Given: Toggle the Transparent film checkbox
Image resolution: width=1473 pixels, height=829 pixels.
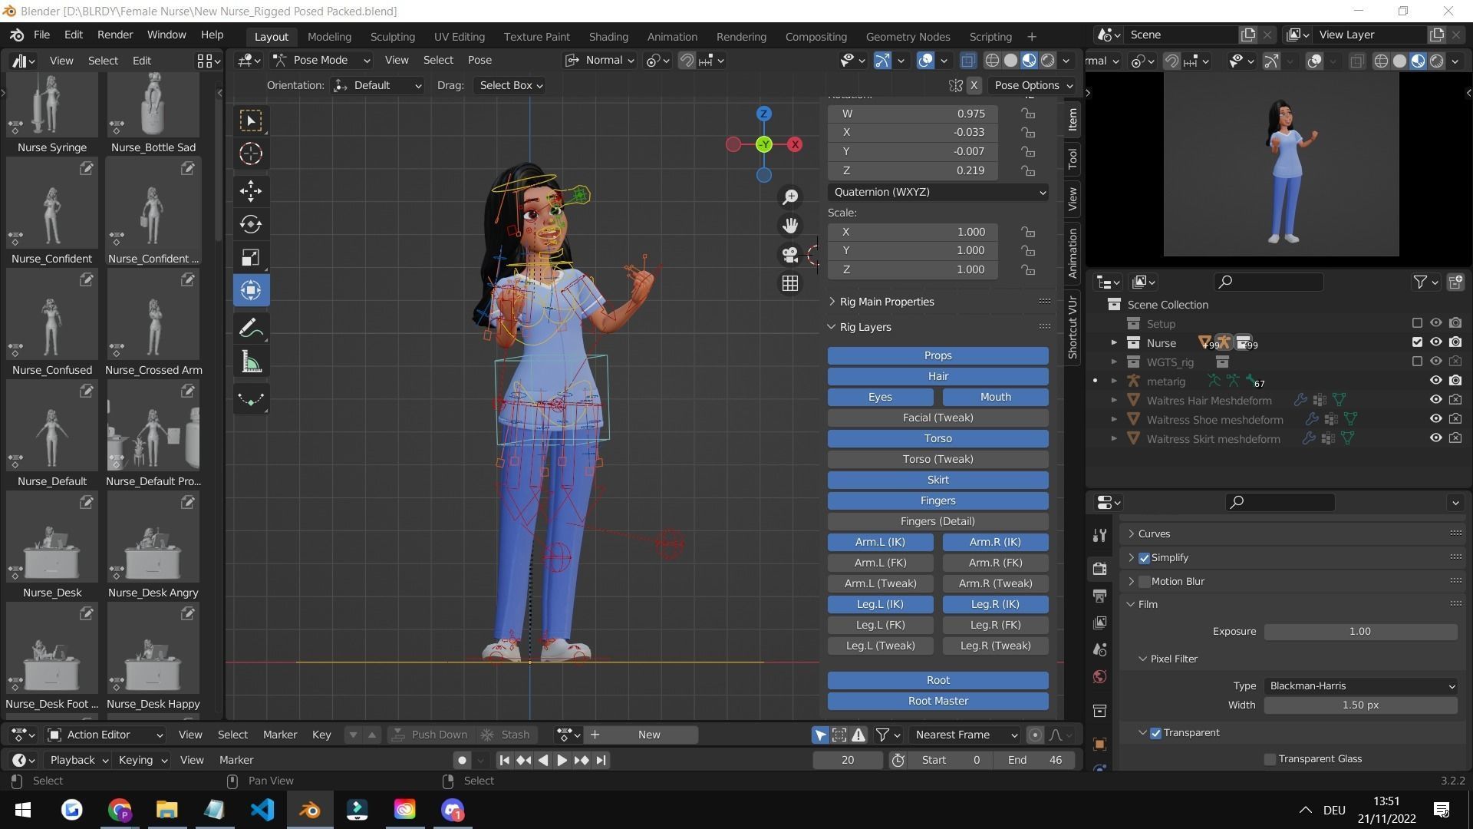Looking at the screenshot, I should [x=1155, y=733].
